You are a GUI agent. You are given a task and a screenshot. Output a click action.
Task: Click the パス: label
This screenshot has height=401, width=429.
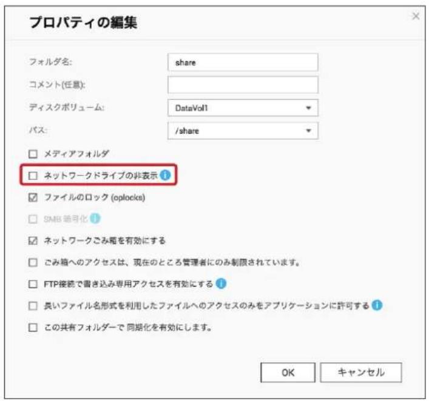[38, 130]
